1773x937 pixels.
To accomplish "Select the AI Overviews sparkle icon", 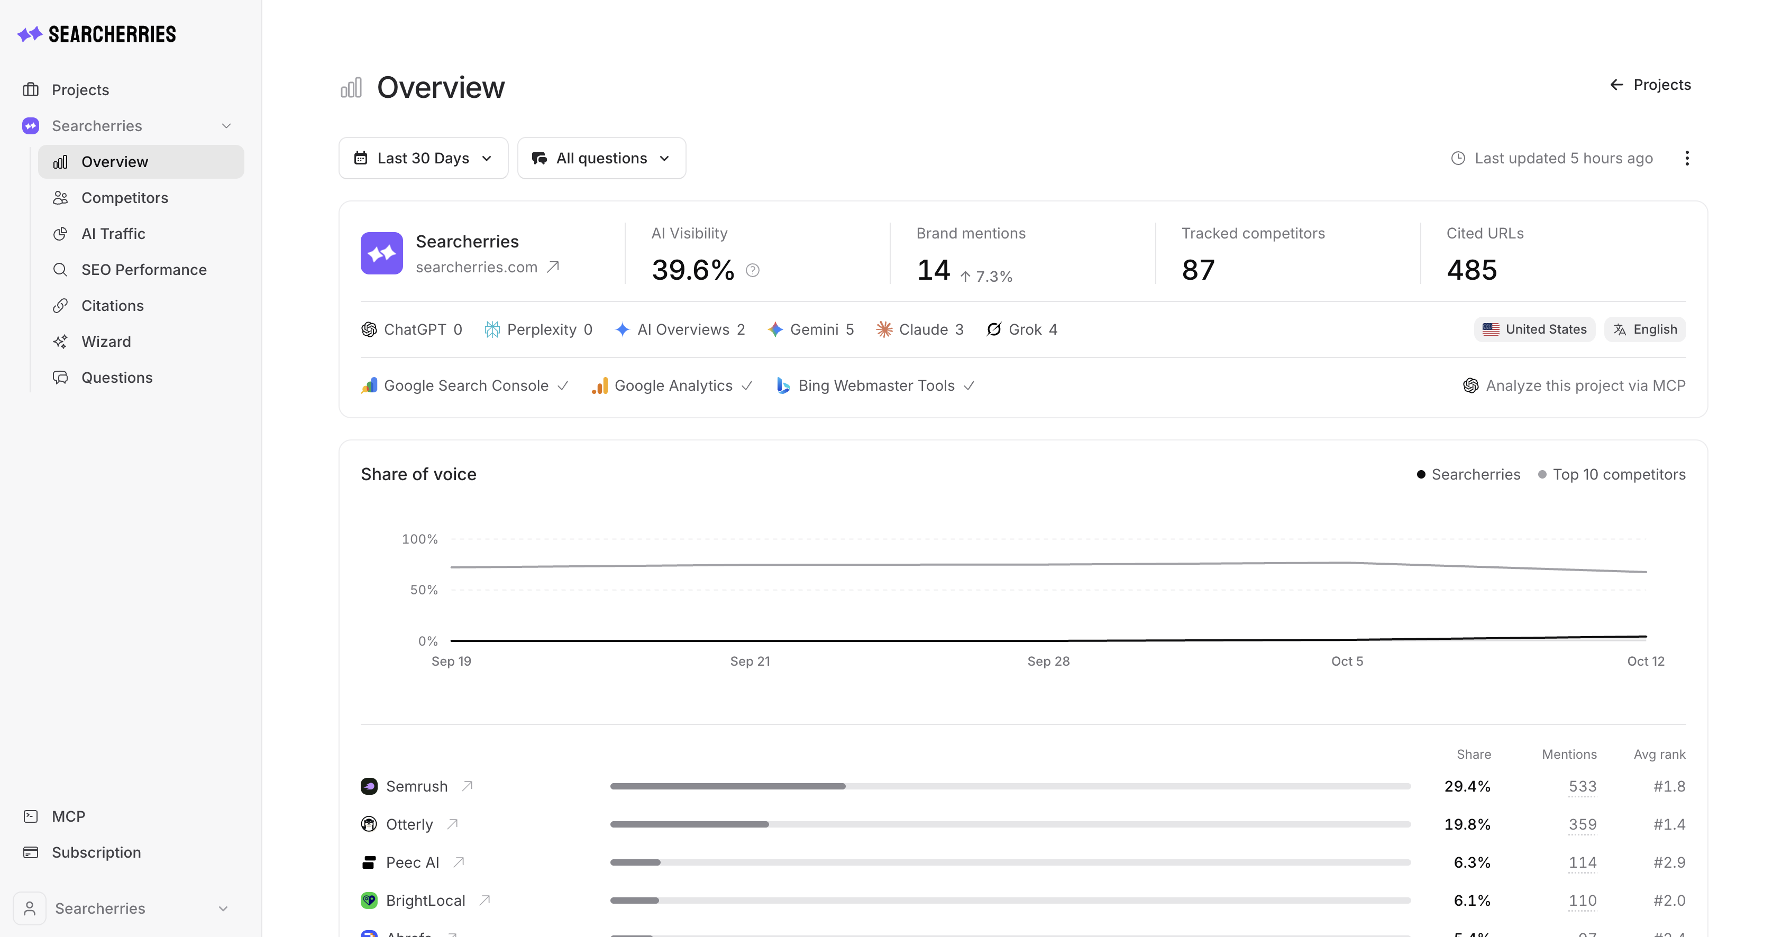I will click(622, 329).
